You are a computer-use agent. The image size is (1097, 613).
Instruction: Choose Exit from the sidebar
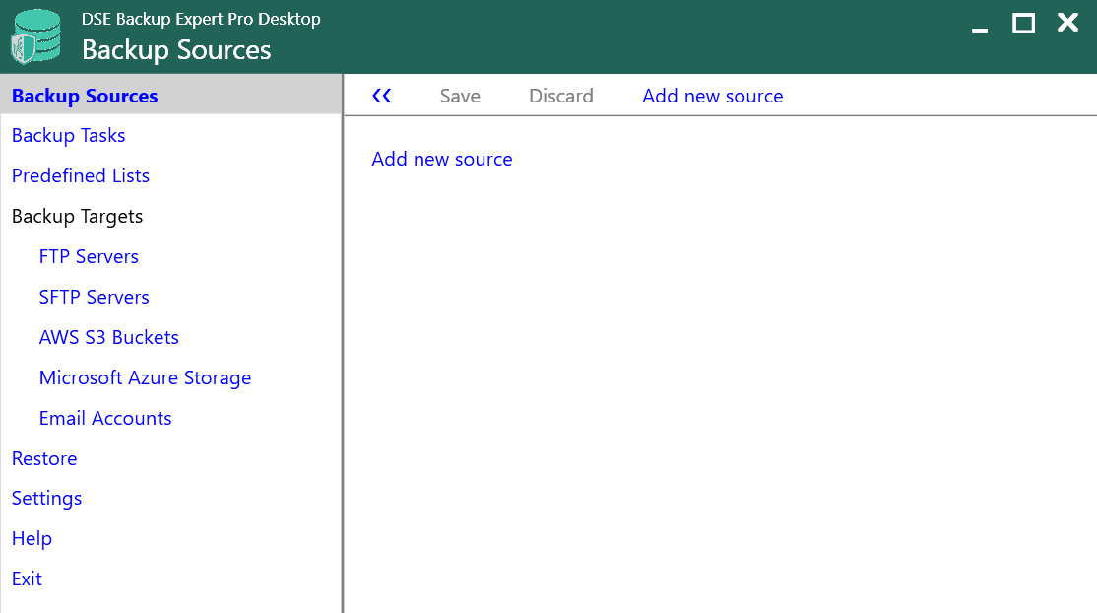[x=27, y=579]
